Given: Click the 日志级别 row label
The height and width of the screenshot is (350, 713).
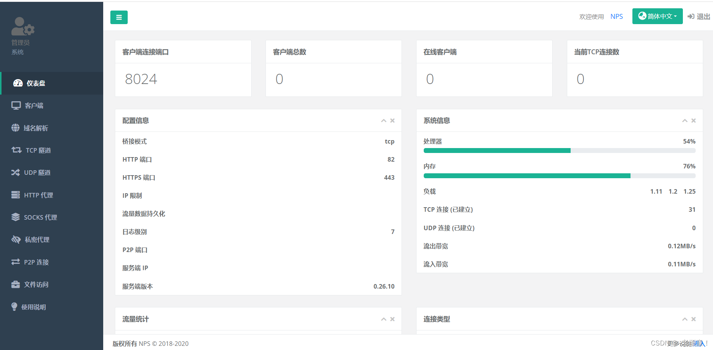Looking at the screenshot, I should pos(134,232).
